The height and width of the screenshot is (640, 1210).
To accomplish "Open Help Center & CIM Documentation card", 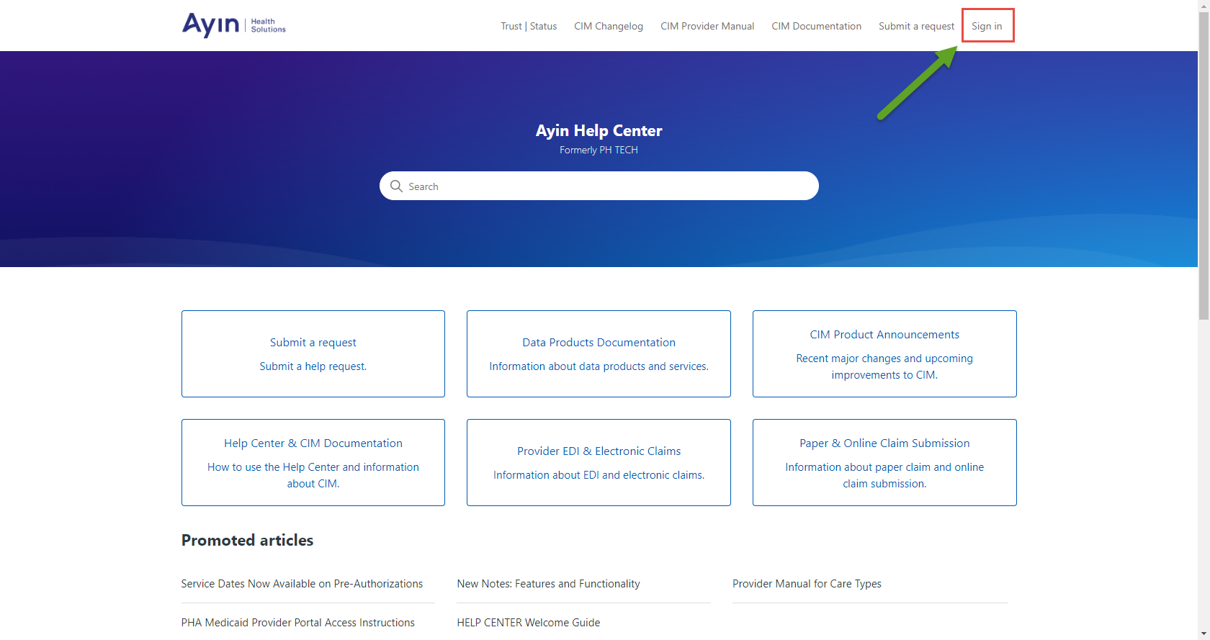I will point(313,462).
